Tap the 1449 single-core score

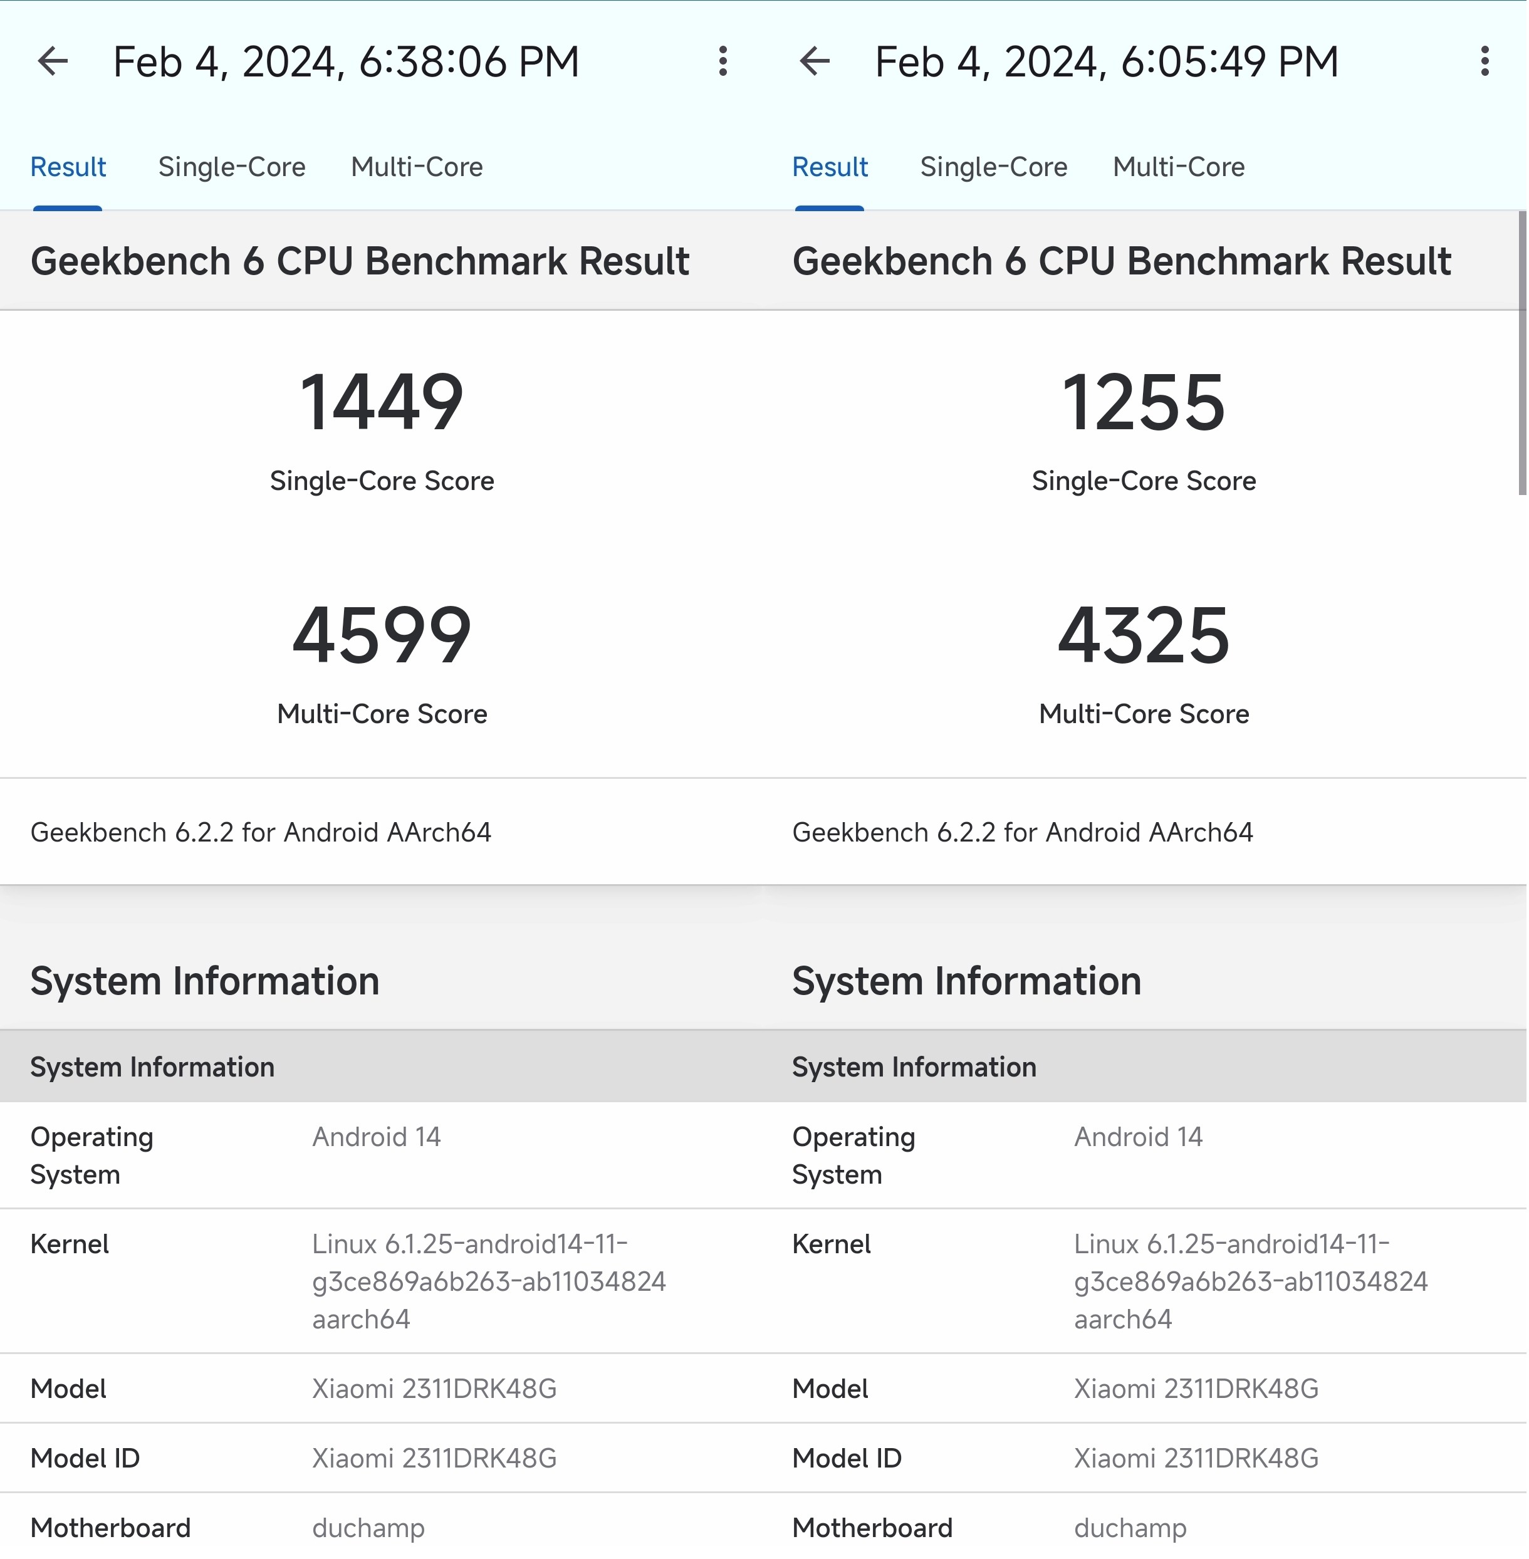pyautogui.click(x=382, y=402)
